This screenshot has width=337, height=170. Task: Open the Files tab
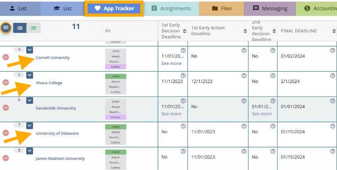pyautogui.click(x=221, y=8)
